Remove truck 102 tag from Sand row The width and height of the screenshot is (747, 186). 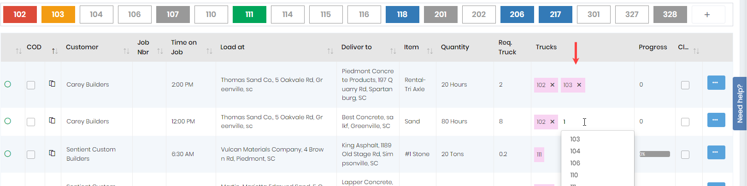coord(552,122)
